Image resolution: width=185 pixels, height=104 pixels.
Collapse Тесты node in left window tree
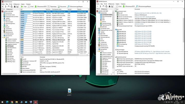tap(3, 37)
